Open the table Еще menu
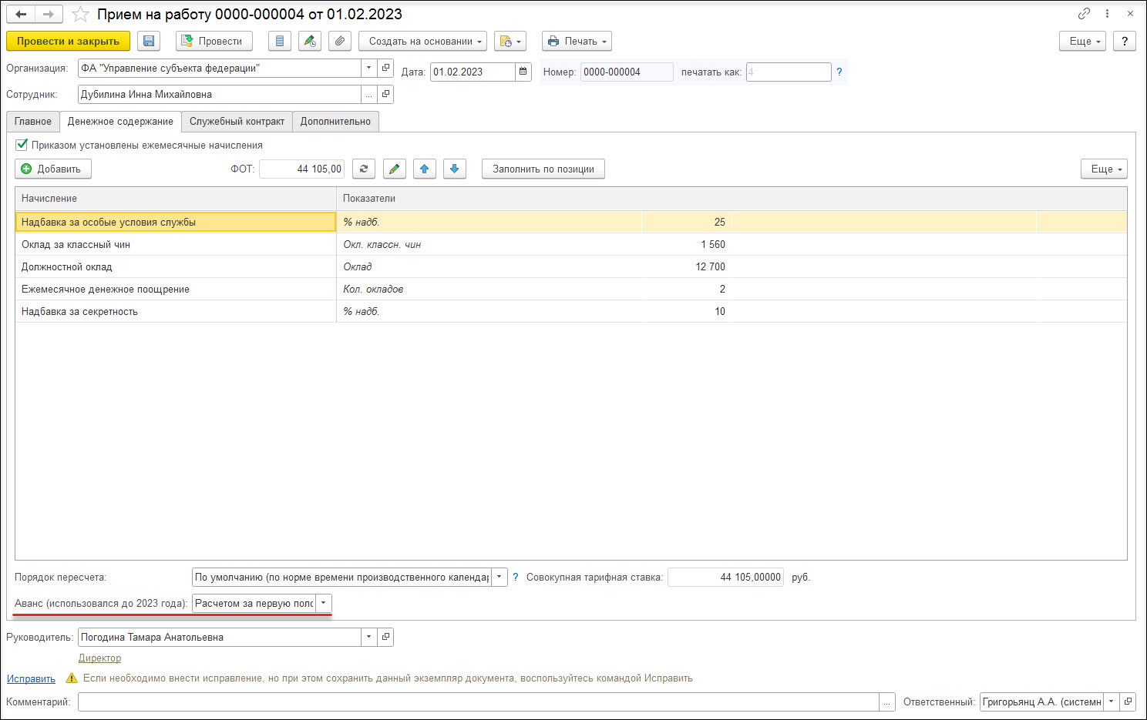The image size is (1147, 720). click(x=1105, y=169)
